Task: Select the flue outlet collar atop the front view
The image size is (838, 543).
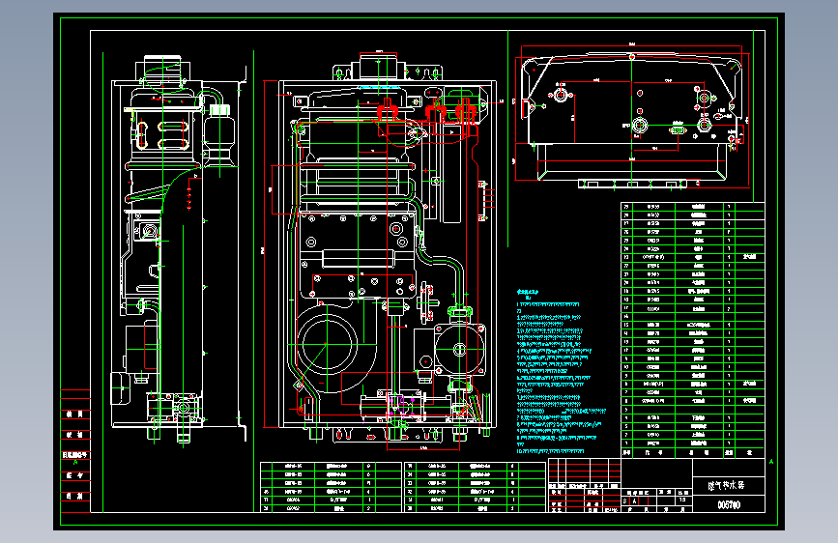Action: click(x=378, y=67)
